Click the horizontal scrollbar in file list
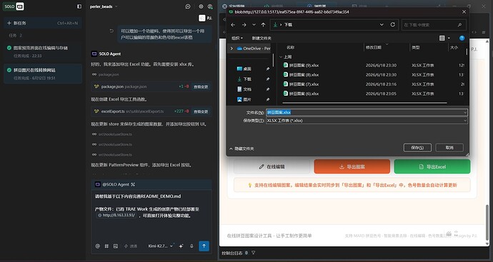The width and height of the screenshot is (493, 262). point(364,103)
